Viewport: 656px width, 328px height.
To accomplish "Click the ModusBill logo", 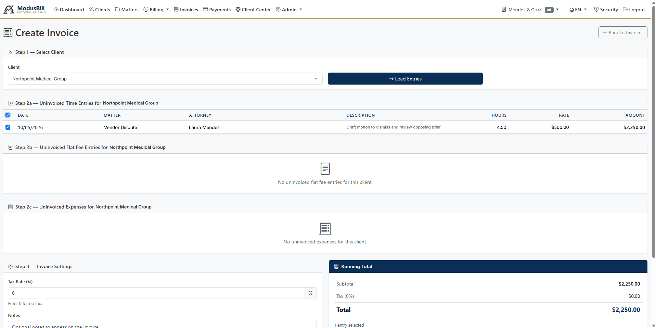I will click(24, 9).
